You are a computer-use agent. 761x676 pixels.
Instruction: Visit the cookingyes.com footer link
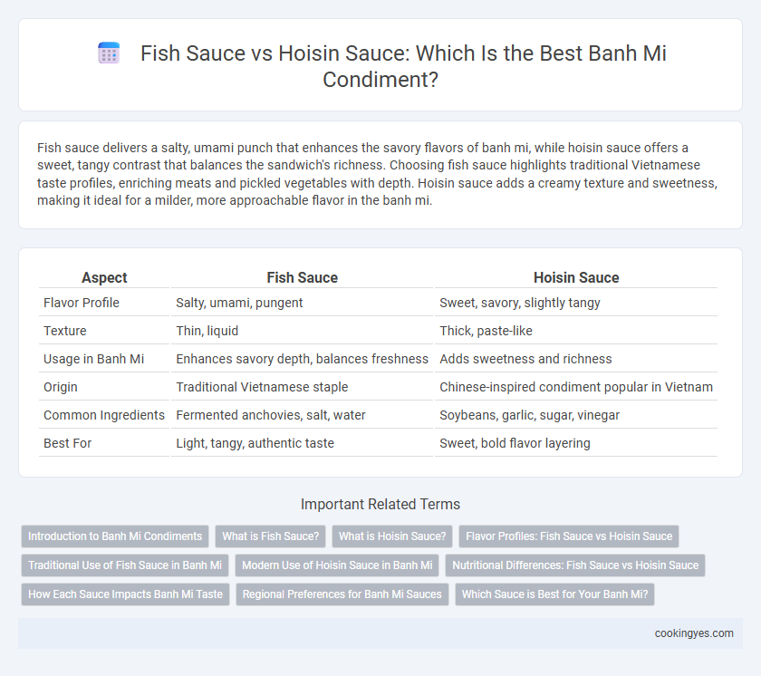click(694, 633)
